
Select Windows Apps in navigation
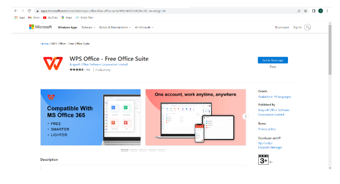(67, 27)
